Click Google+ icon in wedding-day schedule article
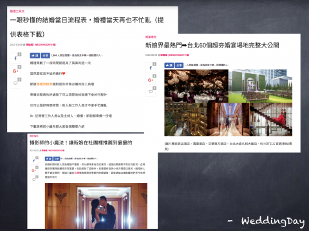Image resolution: width=309 pixels, height=231 pixels. point(15,71)
